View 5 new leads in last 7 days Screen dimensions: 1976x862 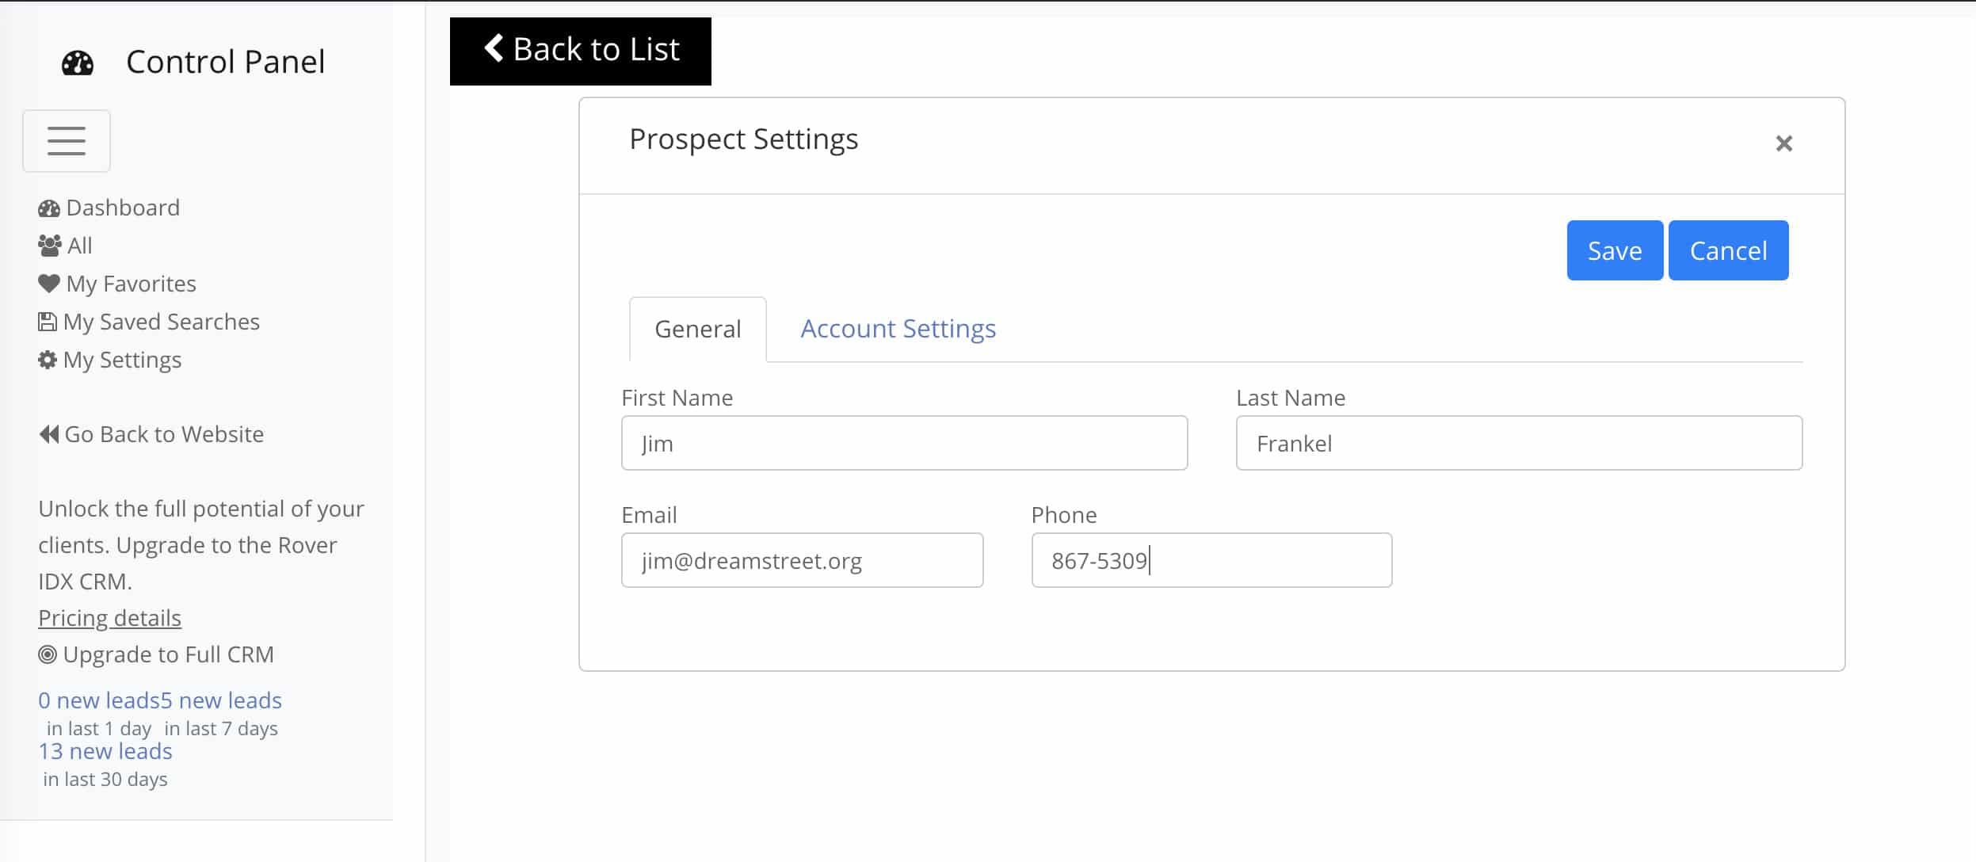point(221,700)
